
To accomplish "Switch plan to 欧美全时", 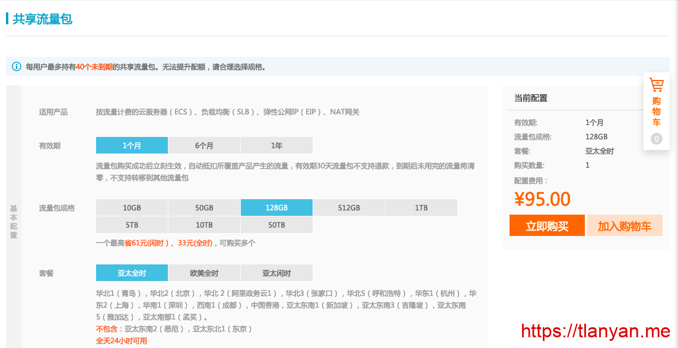I will pos(204,273).
